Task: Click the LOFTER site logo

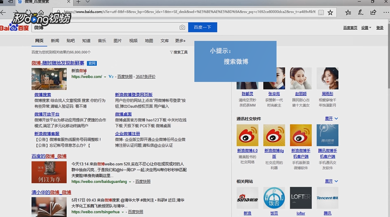Action: point(301,198)
